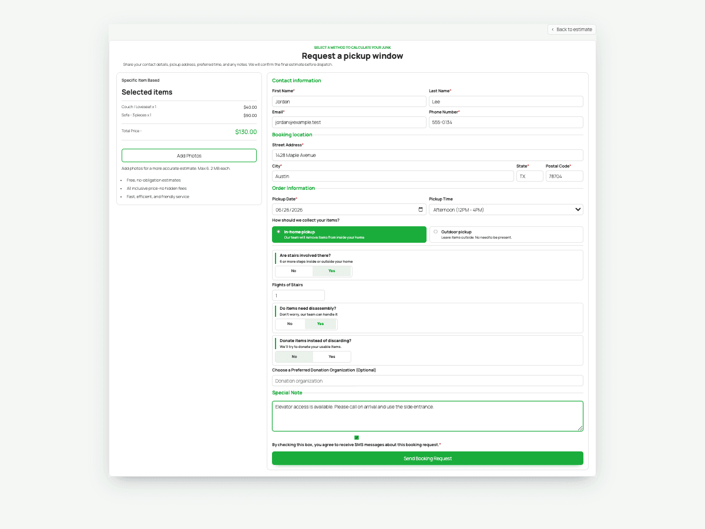Click the SMS agreement label text
The width and height of the screenshot is (705, 529).
pyautogui.click(x=356, y=445)
